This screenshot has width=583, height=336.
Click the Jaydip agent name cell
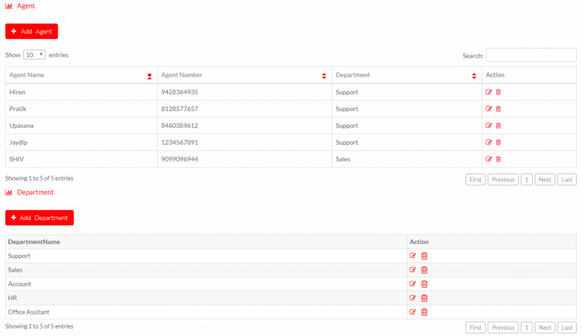[x=81, y=142]
